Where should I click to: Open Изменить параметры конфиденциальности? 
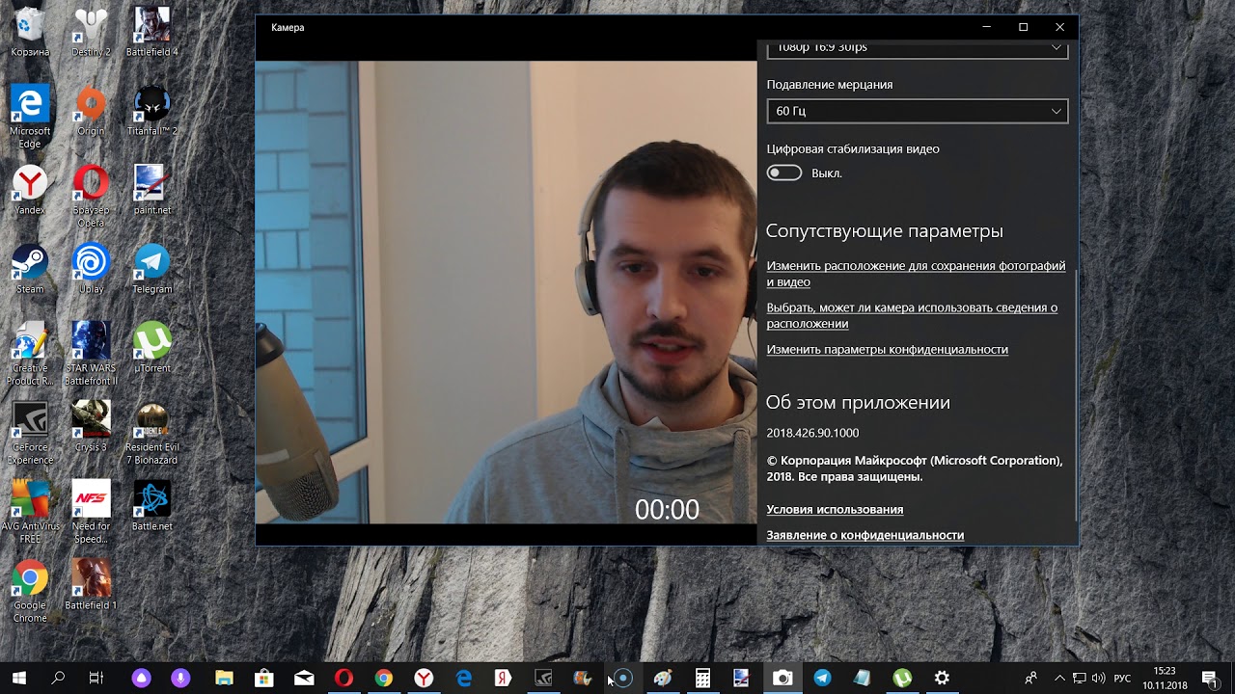887,349
